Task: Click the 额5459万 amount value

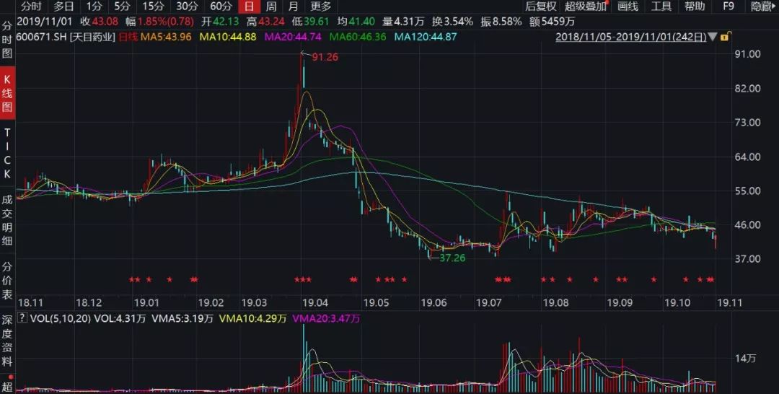Action: pyautogui.click(x=552, y=22)
